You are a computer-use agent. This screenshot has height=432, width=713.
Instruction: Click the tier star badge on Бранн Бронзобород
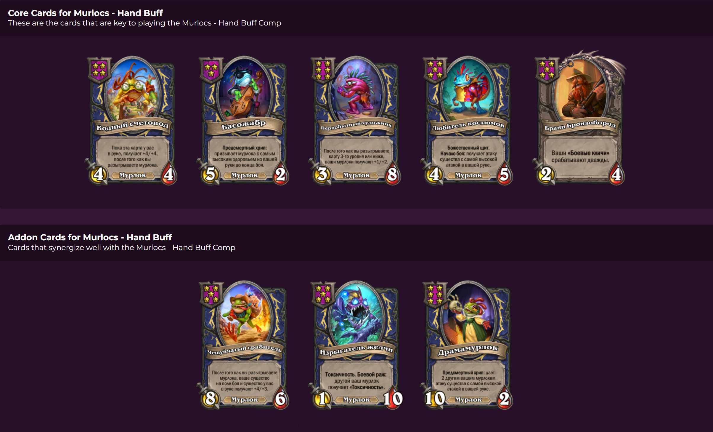point(547,70)
